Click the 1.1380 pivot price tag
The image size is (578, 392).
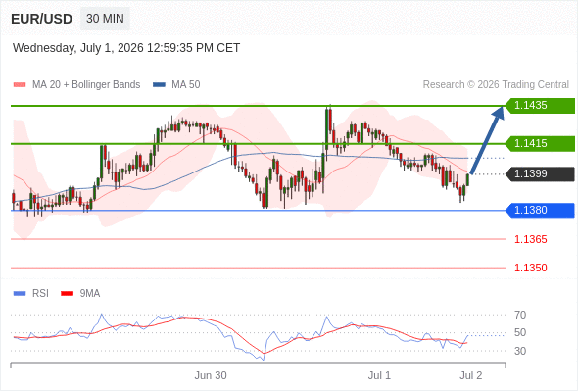point(540,210)
